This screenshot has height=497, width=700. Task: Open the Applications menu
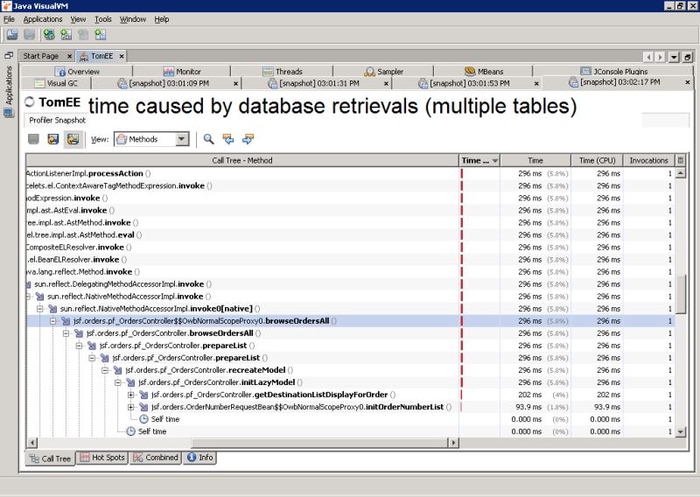click(43, 19)
